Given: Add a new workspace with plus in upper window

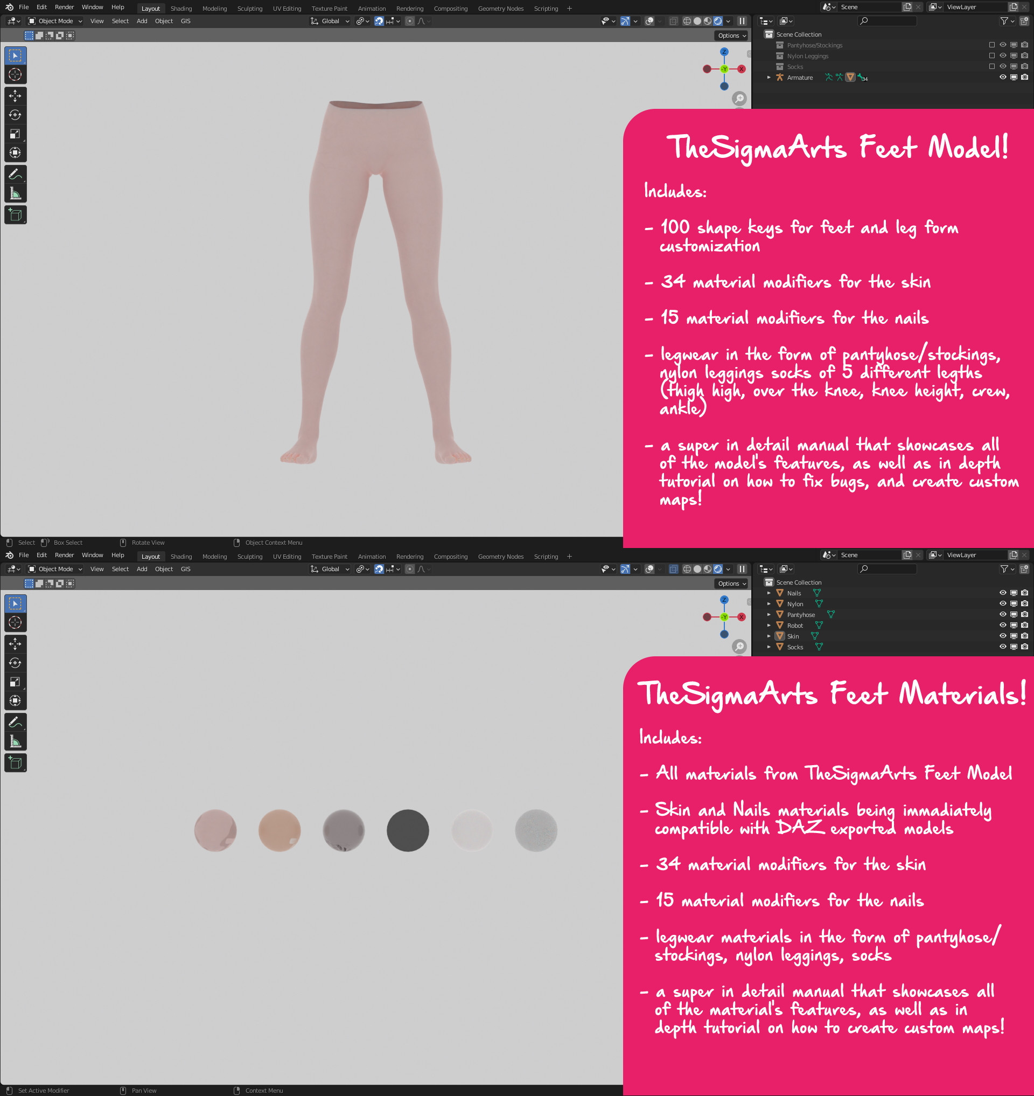Looking at the screenshot, I should pyautogui.click(x=569, y=8).
